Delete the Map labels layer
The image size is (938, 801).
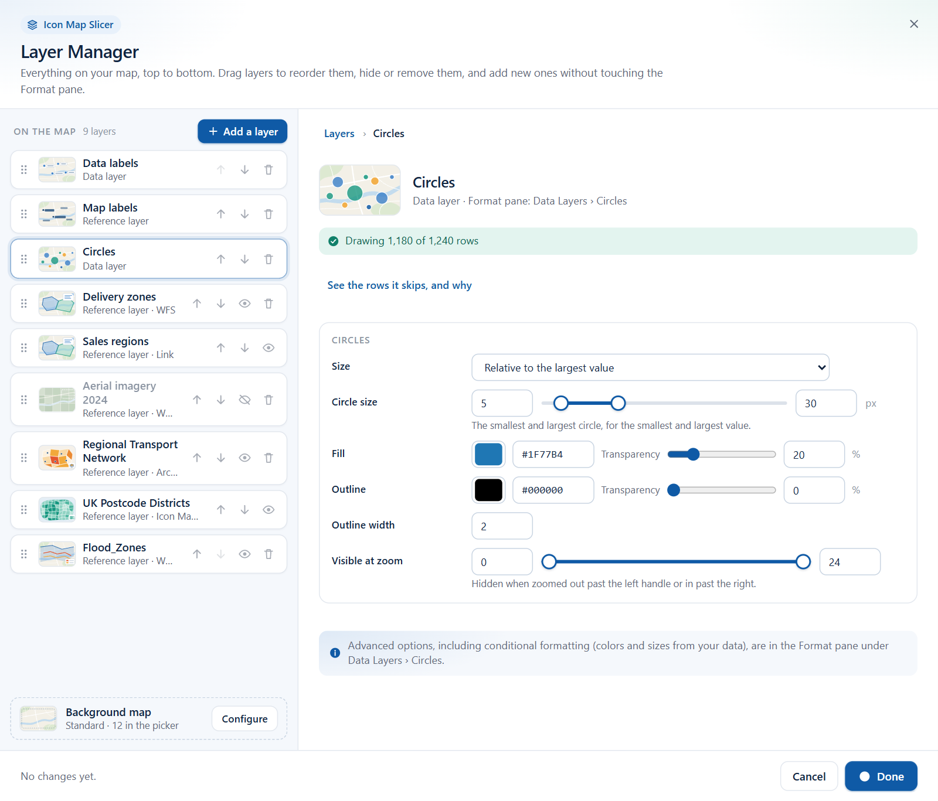(x=269, y=214)
